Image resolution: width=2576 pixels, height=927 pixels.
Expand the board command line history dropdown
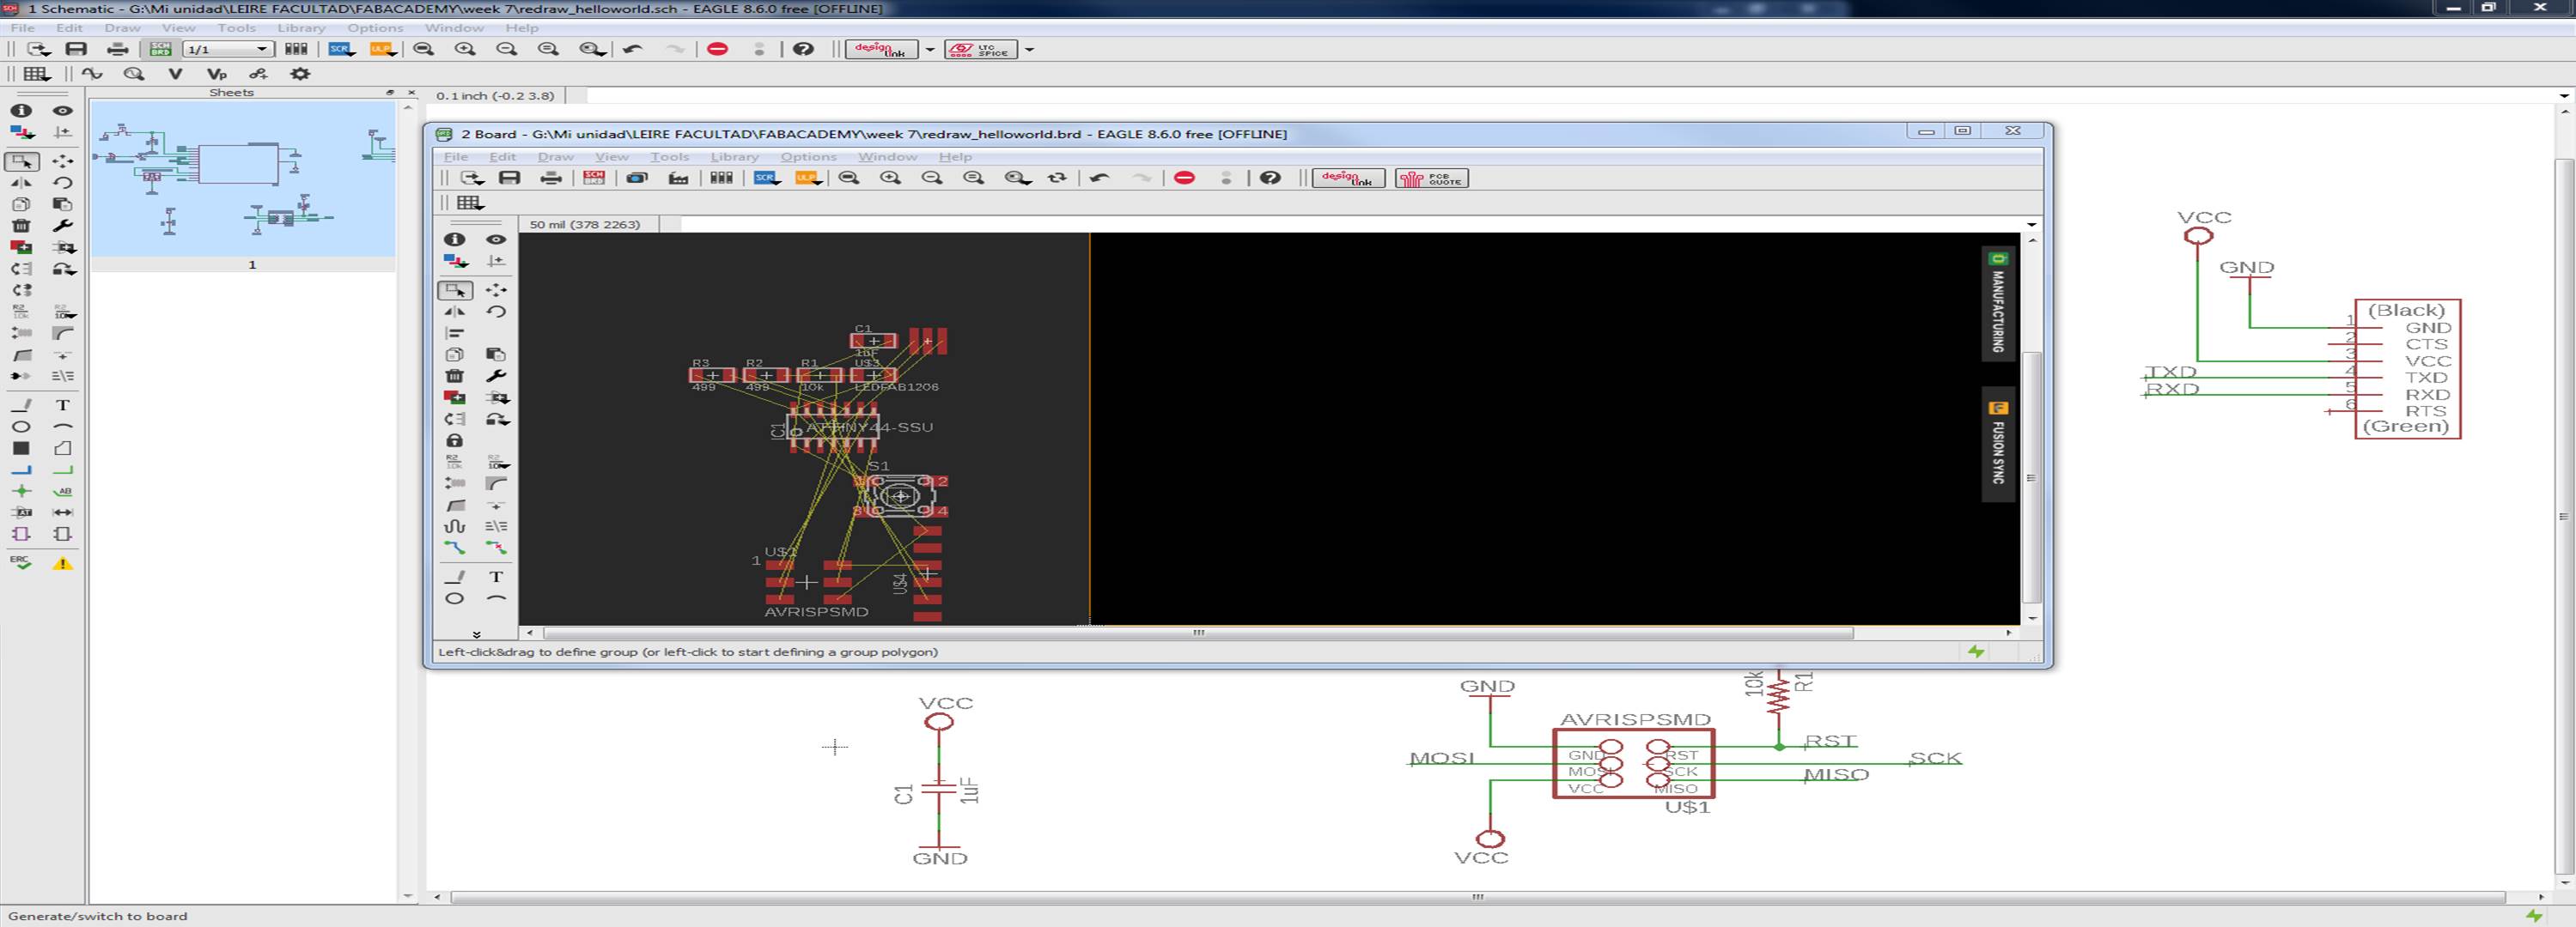tap(2031, 225)
